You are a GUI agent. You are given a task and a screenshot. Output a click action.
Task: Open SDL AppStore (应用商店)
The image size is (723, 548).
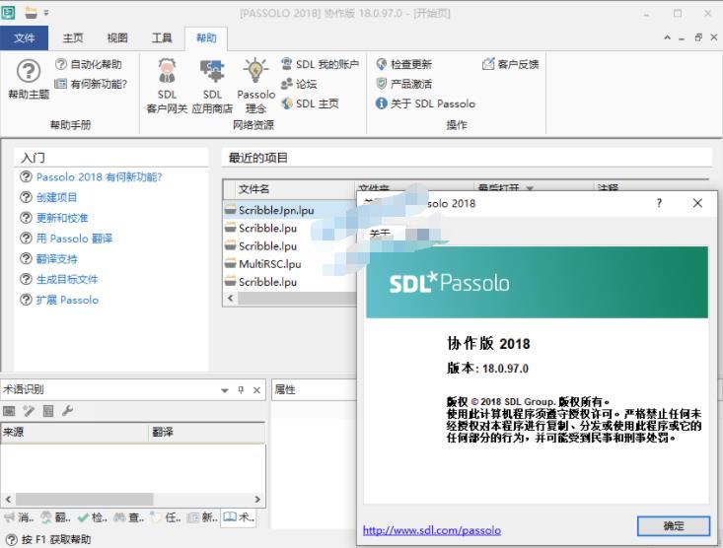[x=212, y=86]
